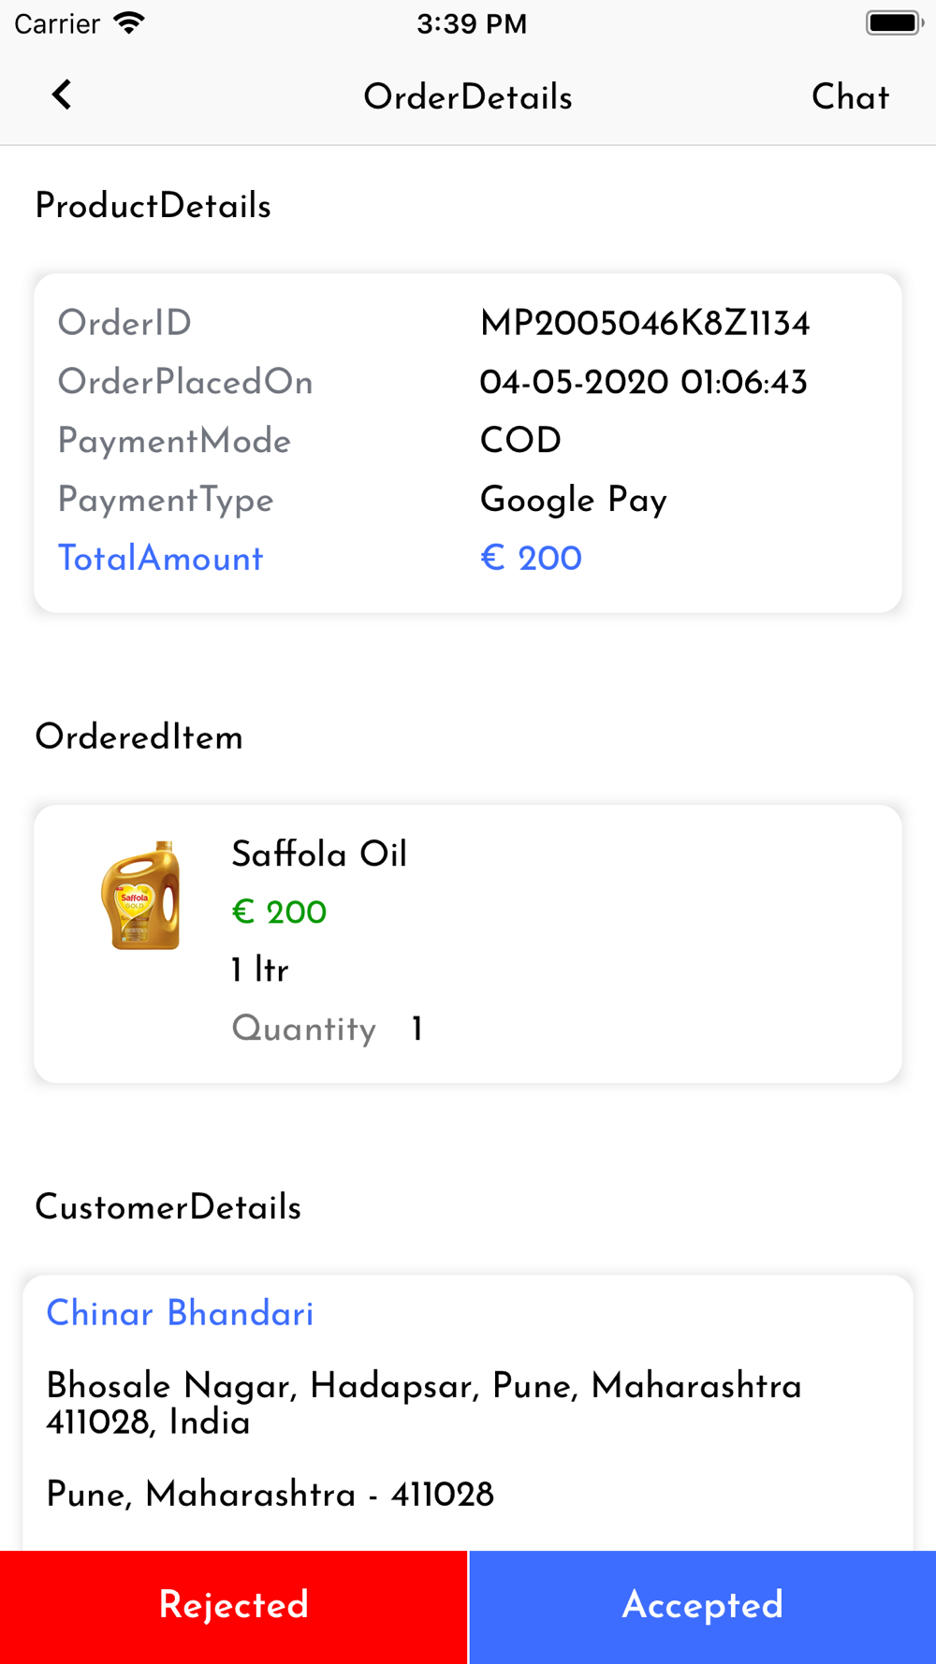This screenshot has width=936, height=1664.
Task: Tap the TotalAmount label
Action: click(160, 559)
